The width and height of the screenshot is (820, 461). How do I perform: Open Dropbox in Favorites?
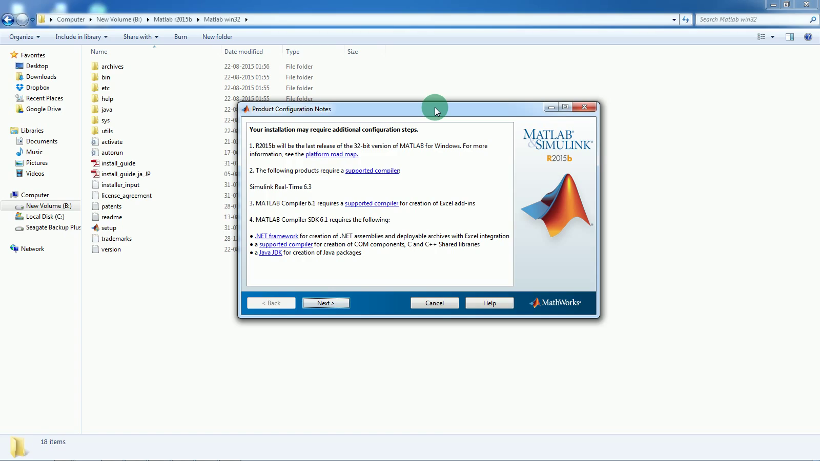[x=37, y=88]
